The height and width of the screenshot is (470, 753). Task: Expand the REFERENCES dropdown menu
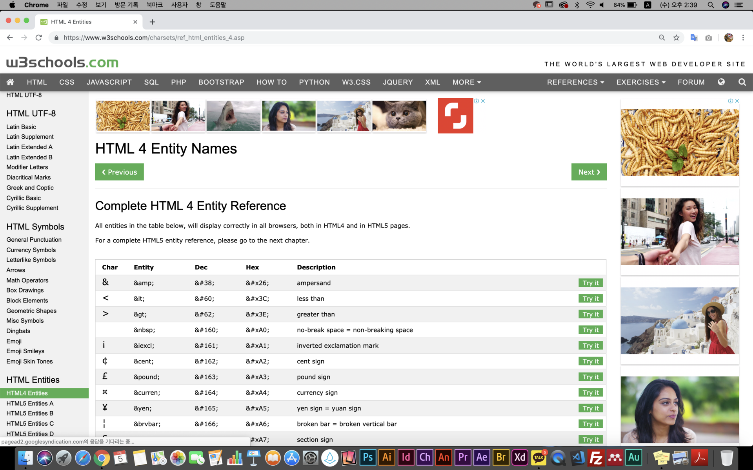(575, 82)
